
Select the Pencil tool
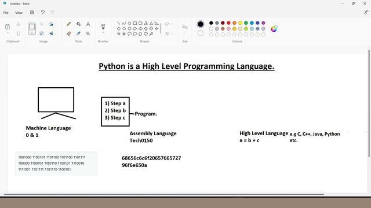point(68,24)
